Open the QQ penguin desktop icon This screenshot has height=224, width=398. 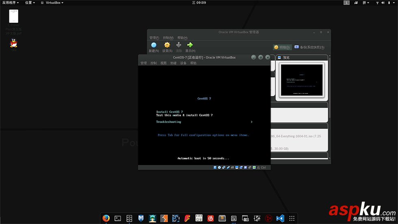14,43
